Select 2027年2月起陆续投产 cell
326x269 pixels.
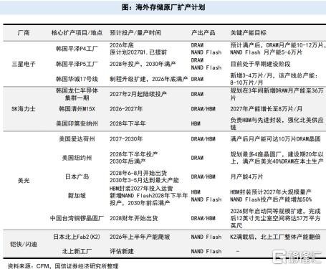138,94
